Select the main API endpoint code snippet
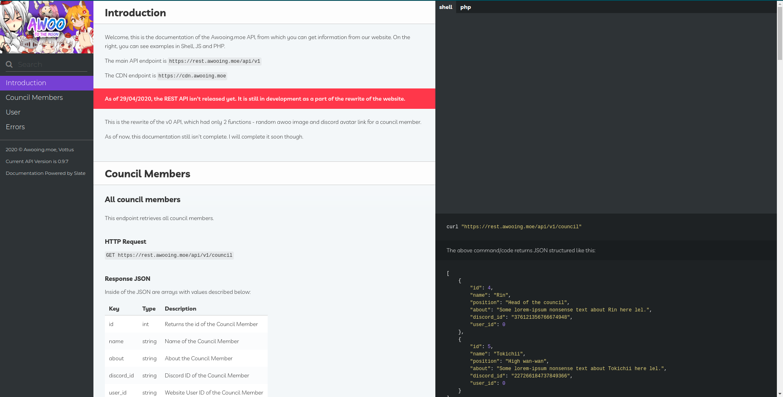Image resolution: width=783 pixels, height=397 pixels. click(x=214, y=61)
